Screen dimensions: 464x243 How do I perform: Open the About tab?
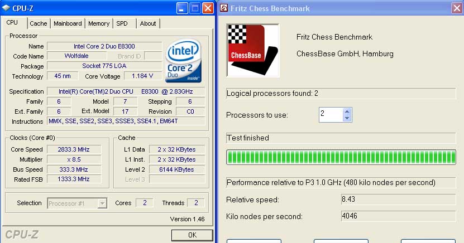pos(148,23)
